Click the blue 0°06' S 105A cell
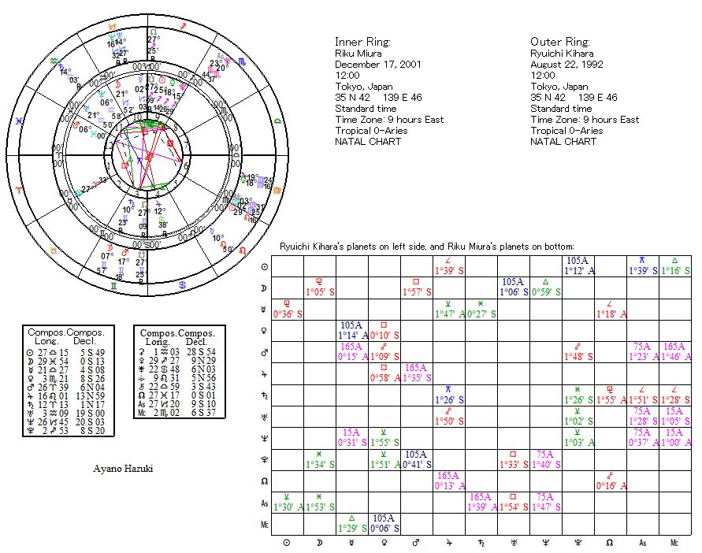Image resolution: width=702 pixels, height=553 pixels. point(384,524)
